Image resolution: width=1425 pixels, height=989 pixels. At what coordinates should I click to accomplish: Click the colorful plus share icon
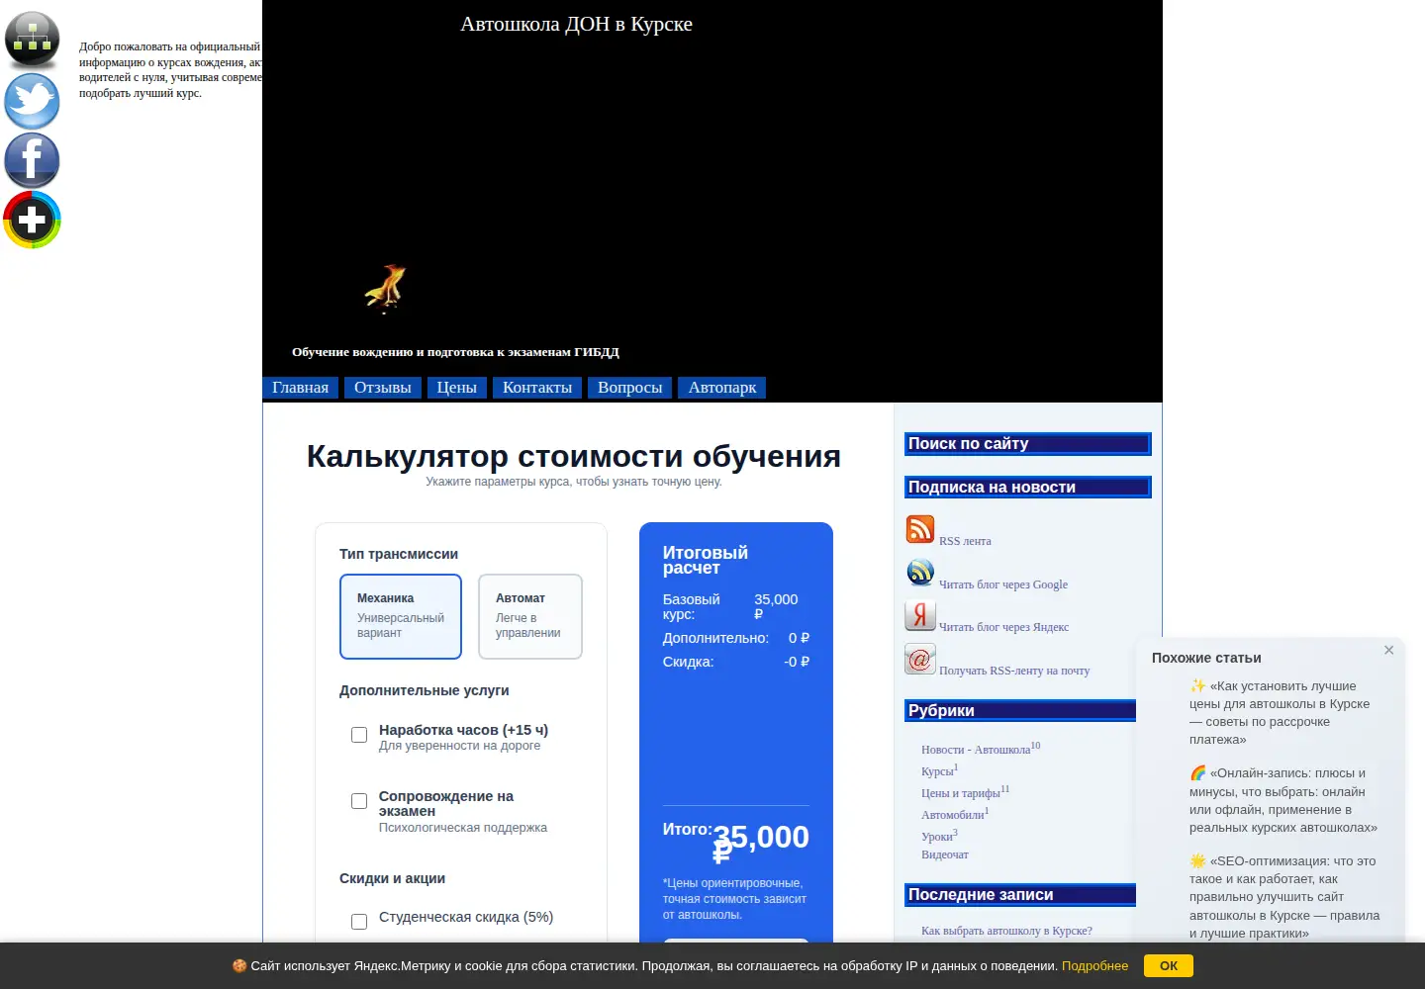pyautogui.click(x=32, y=220)
